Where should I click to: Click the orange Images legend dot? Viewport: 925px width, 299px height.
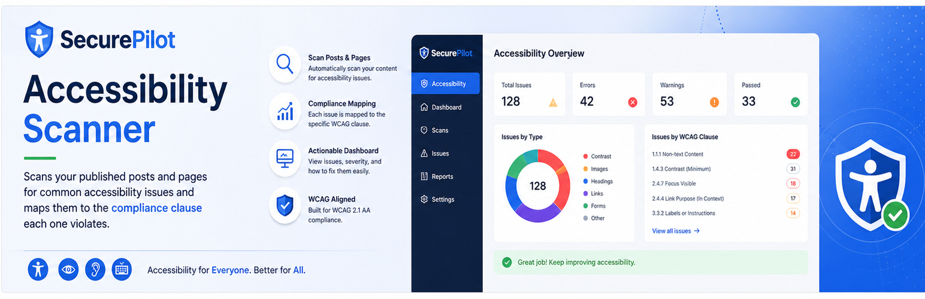pos(585,169)
